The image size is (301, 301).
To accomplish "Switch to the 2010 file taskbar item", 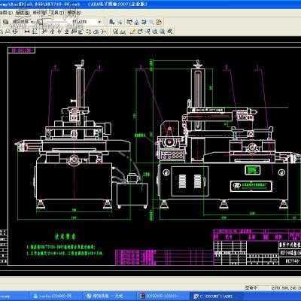I will [x=163, y=296].
